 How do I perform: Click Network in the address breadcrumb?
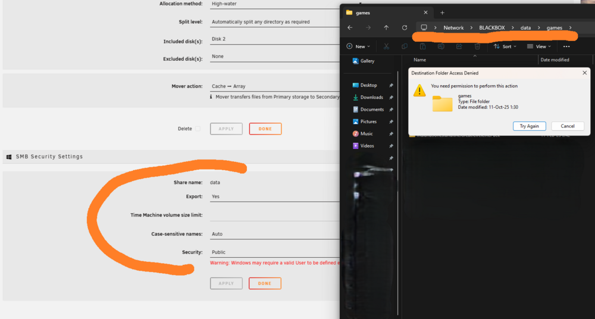click(453, 28)
